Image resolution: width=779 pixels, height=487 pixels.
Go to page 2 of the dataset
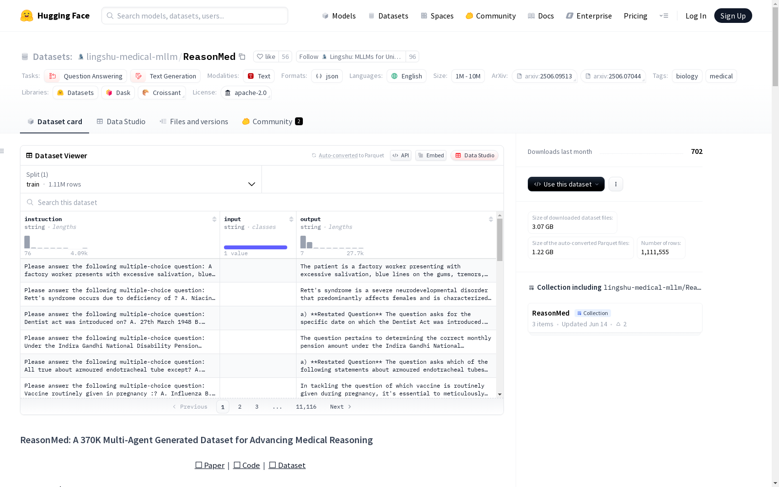coord(240,407)
